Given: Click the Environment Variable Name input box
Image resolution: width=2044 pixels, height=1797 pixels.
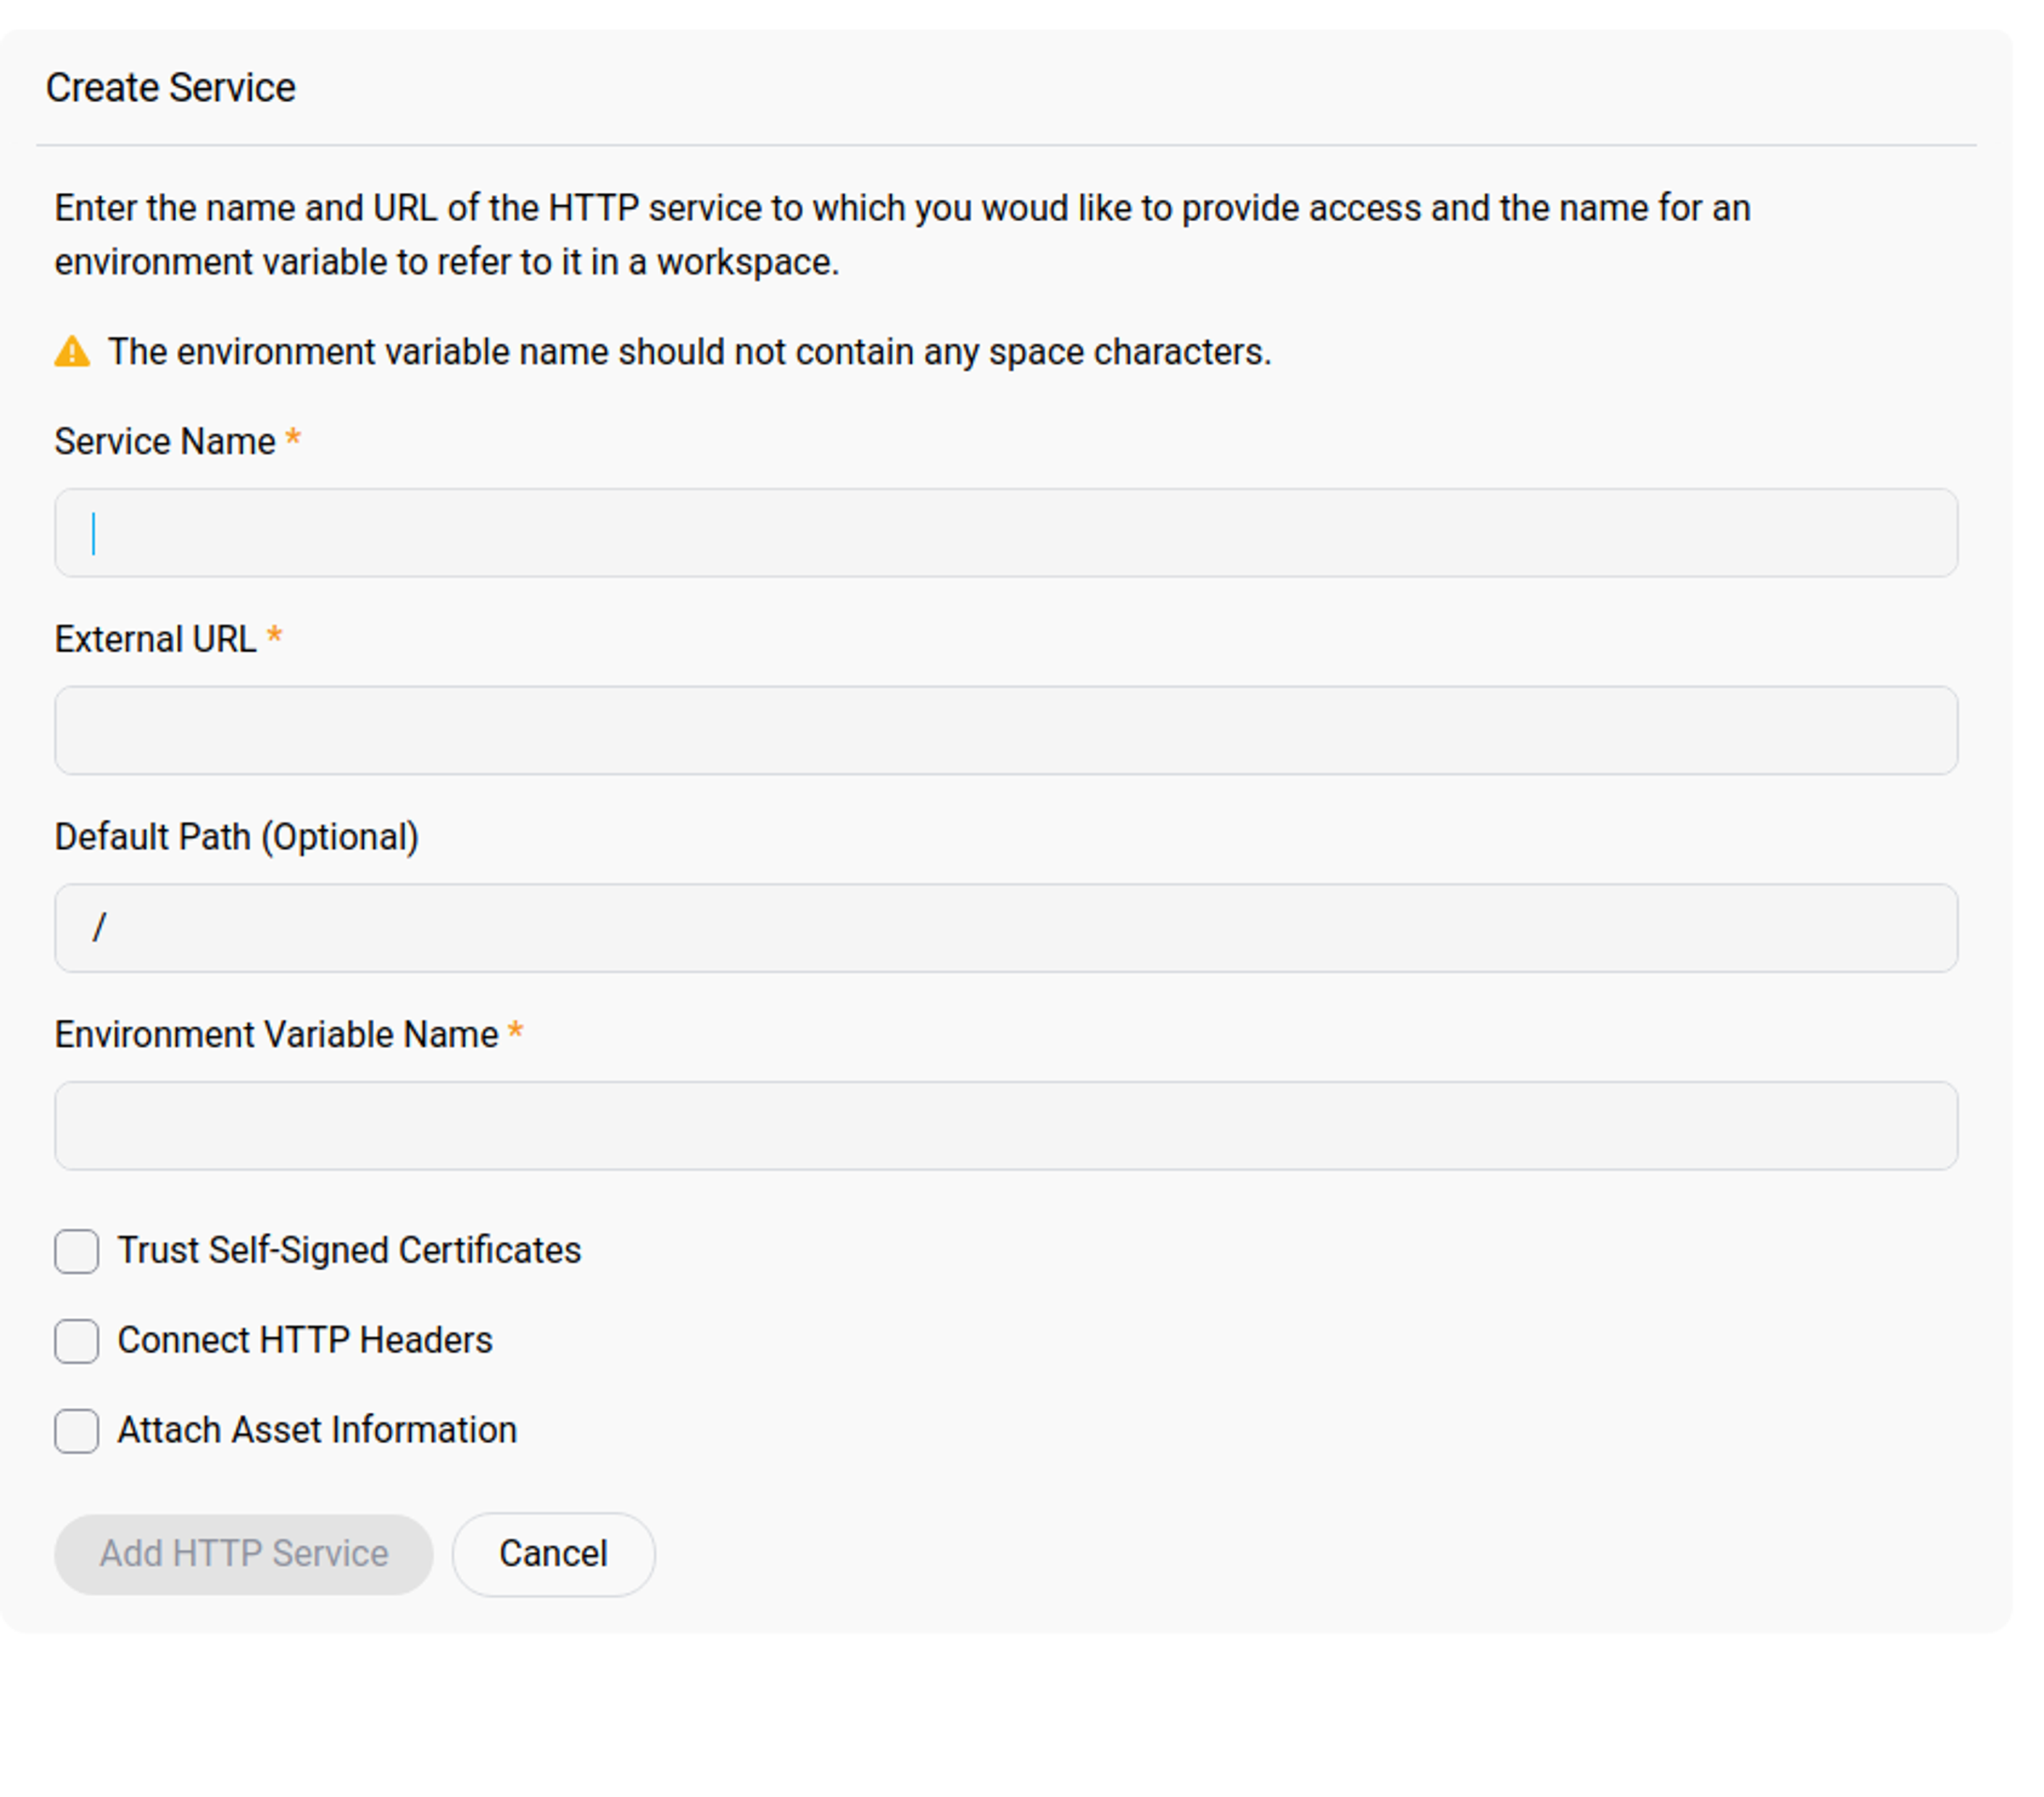Looking at the screenshot, I should coord(1005,1125).
